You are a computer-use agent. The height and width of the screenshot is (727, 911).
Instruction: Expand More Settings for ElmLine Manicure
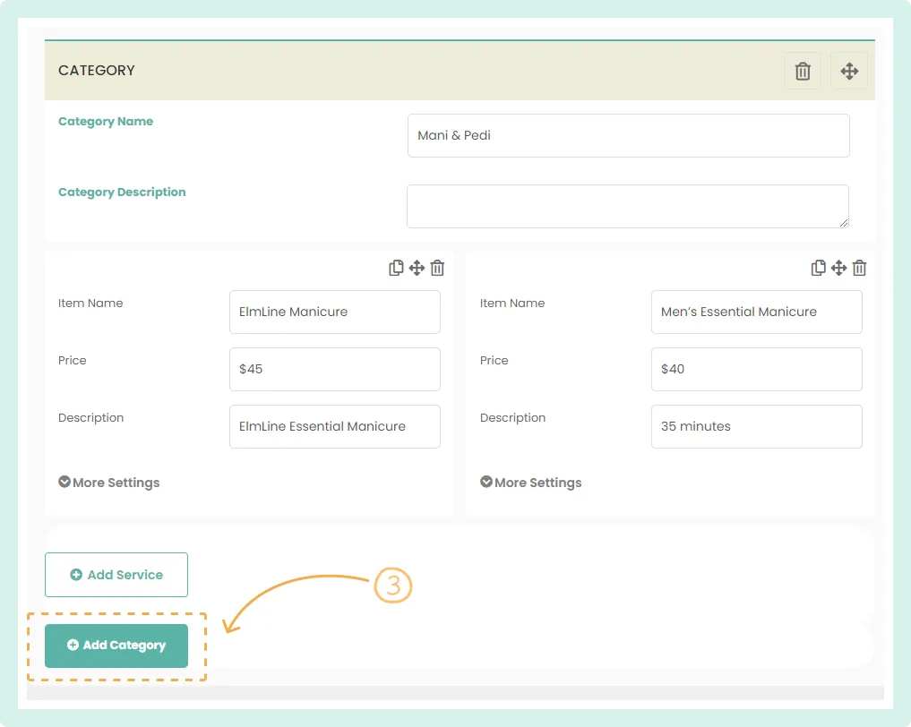pyautogui.click(x=108, y=483)
